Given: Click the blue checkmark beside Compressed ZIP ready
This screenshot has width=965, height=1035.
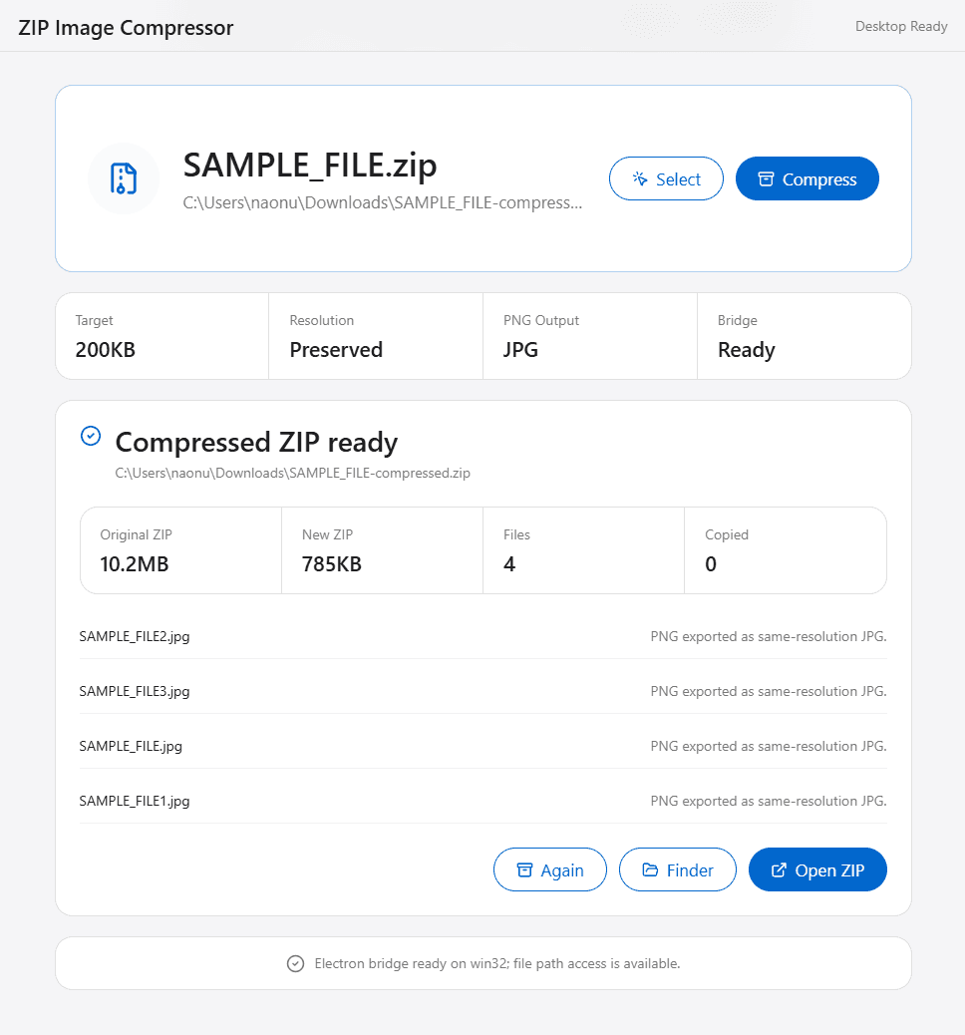Looking at the screenshot, I should click(x=91, y=436).
